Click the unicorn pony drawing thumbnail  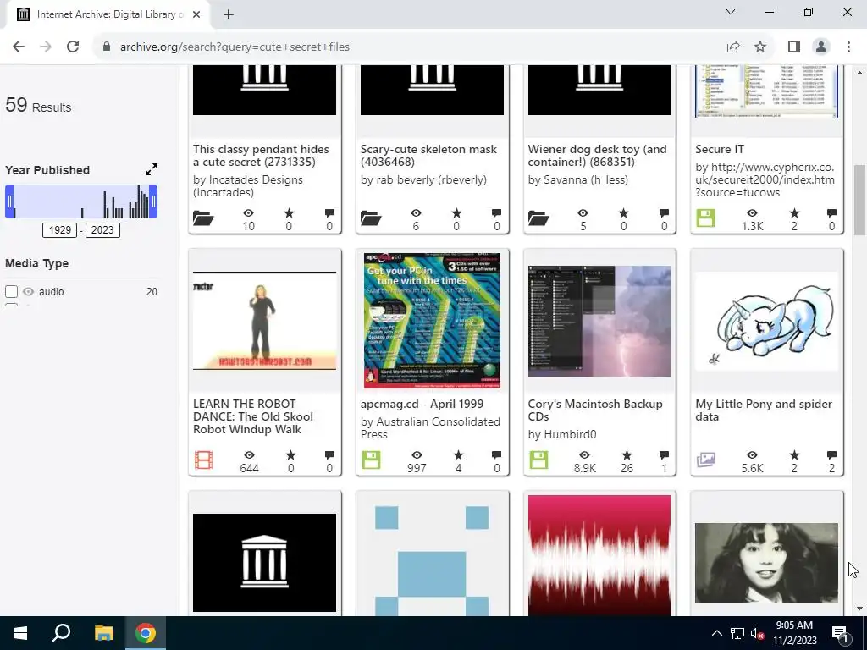pyautogui.click(x=767, y=321)
